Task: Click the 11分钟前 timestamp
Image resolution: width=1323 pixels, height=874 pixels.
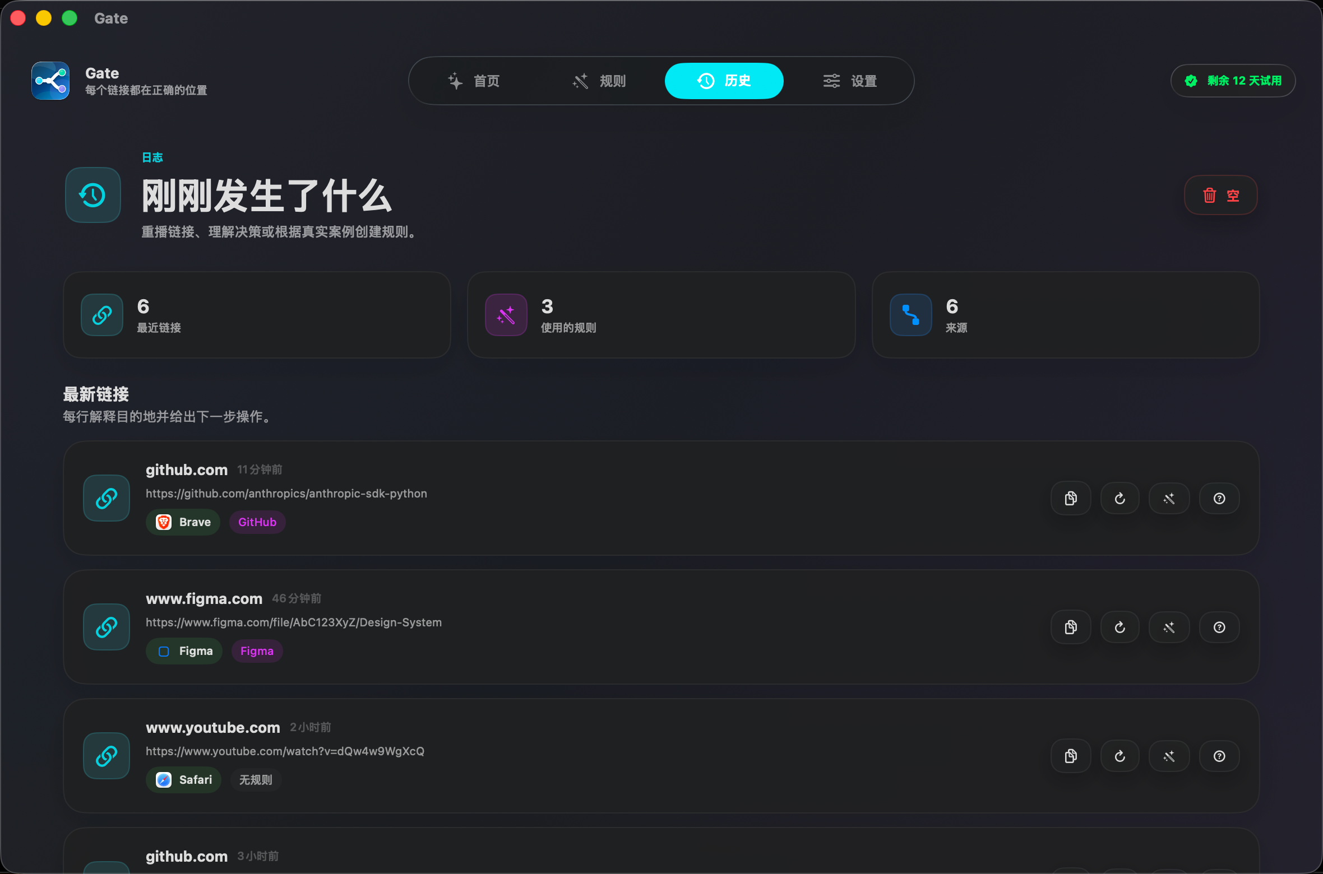Action: coord(260,469)
